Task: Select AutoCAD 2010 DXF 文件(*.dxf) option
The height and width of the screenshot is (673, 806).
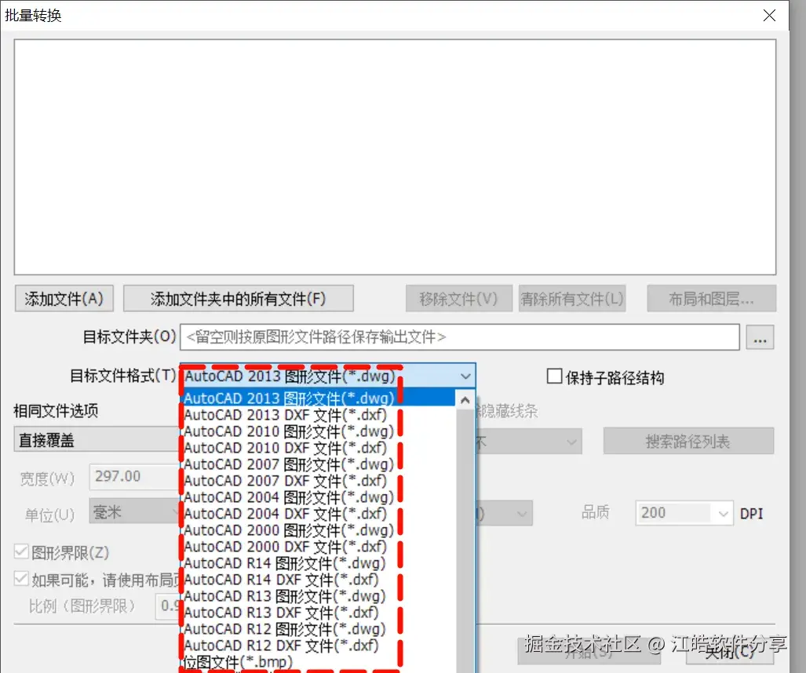Action: coord(319,447)
